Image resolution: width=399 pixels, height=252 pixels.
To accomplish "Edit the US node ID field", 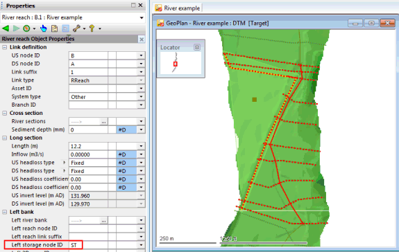I will tap(88, 55).
